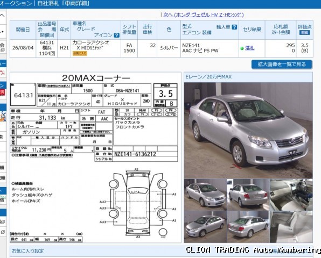Image resolution: width=321 pixels, height=258 pixels.
Task: Click the FA 1500 shift cell
Action: tap(129, 48)
